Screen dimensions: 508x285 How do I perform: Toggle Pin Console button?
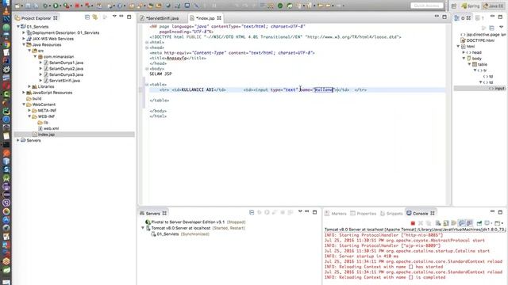(479, 223)
